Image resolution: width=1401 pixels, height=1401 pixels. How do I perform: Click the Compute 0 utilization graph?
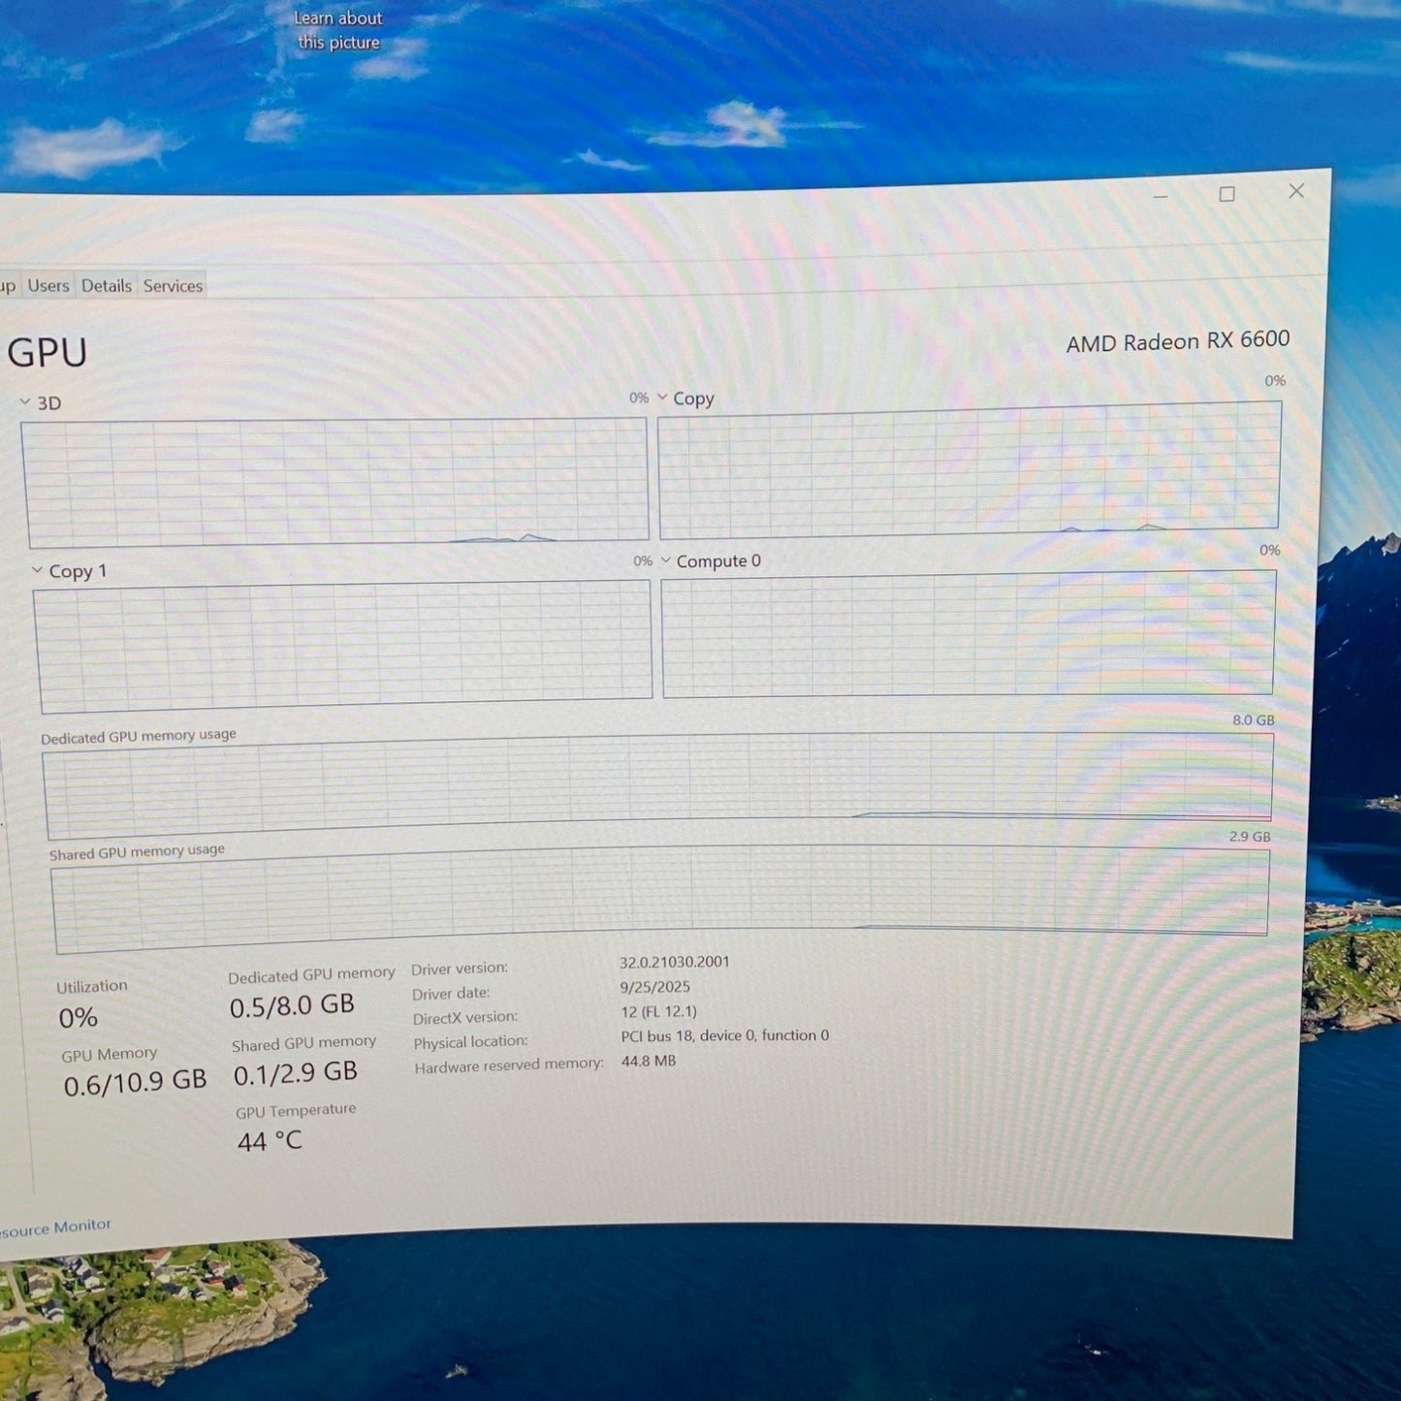970,635
